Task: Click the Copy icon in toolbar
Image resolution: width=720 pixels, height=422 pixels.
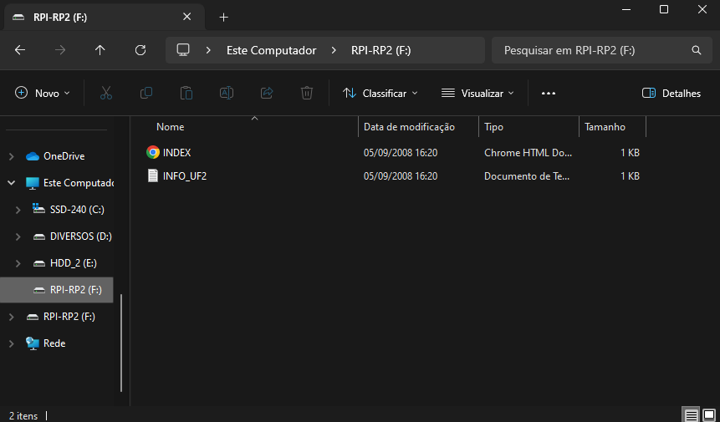Action: pyautogui.click(x=146, y=93)
